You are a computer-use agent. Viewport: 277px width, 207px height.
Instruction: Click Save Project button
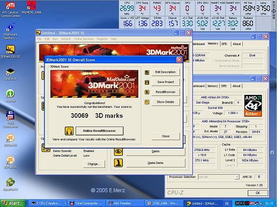pos(166,82)
